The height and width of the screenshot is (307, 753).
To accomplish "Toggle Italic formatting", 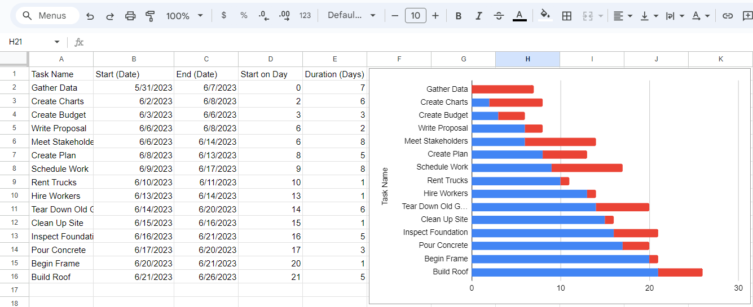I will click(x=479, y=16).
